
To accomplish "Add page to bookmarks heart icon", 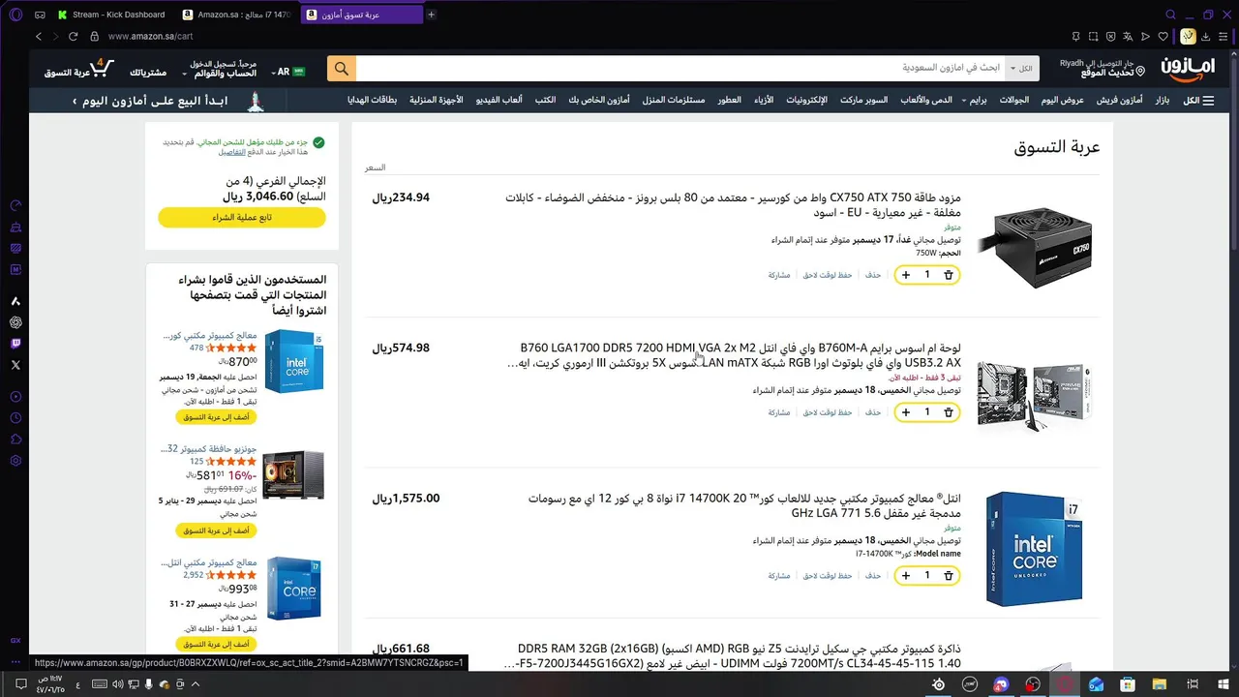I will click(1163, 36).
